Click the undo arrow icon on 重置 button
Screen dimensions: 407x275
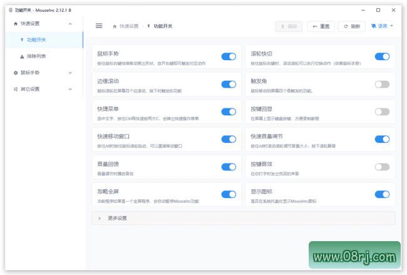[315, 26]
